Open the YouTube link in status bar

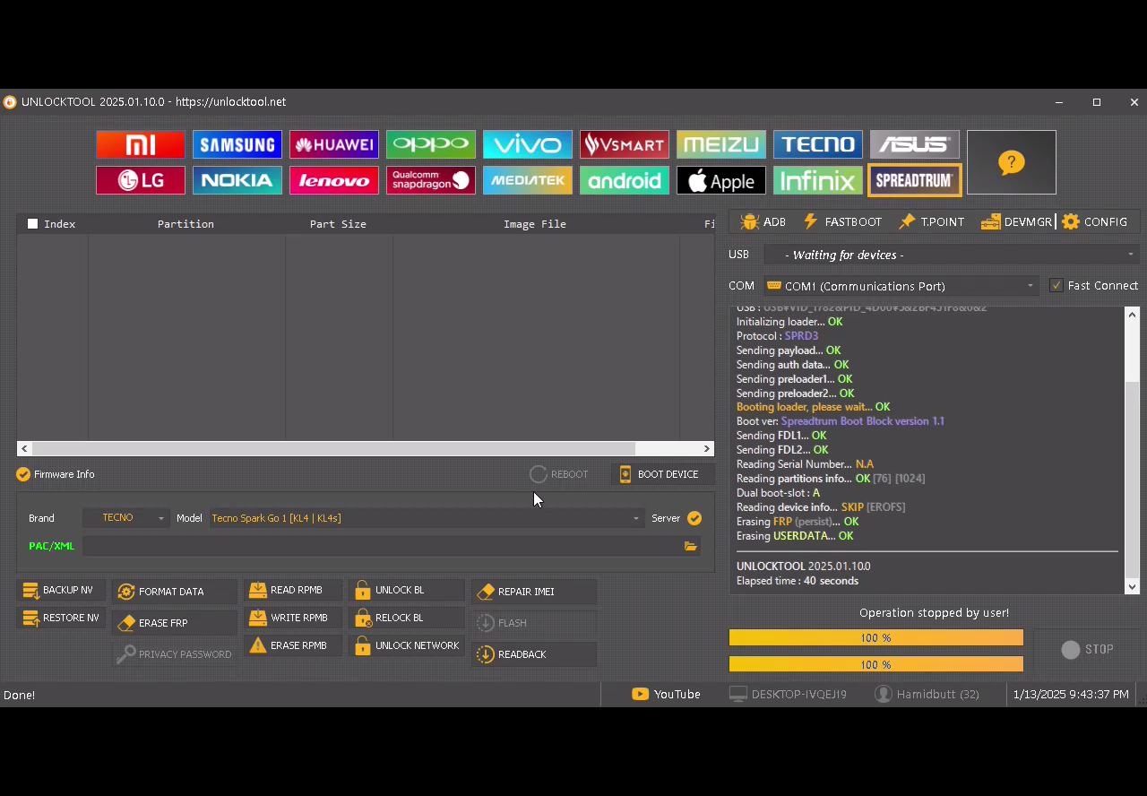click(666, 694)
